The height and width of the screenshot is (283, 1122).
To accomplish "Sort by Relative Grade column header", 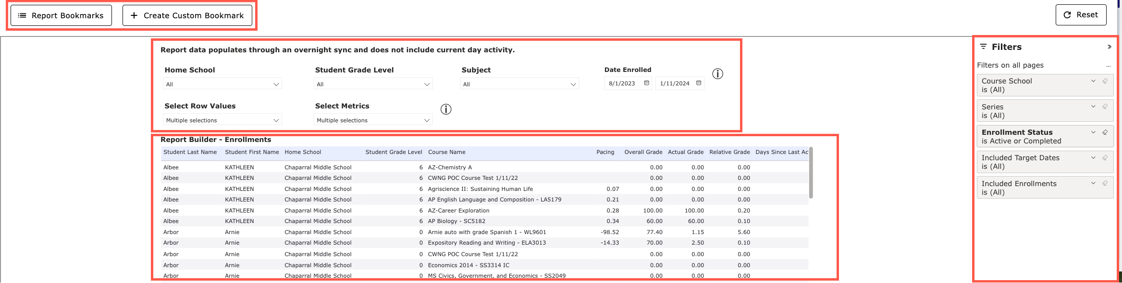I will (x=729, y=152).
